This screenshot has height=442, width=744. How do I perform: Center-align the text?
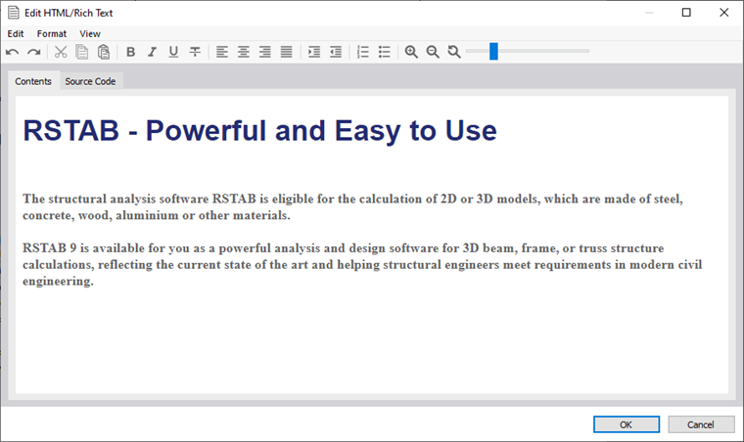coord(244,52)
